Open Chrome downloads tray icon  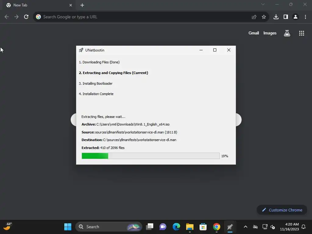tap(276, 17)
